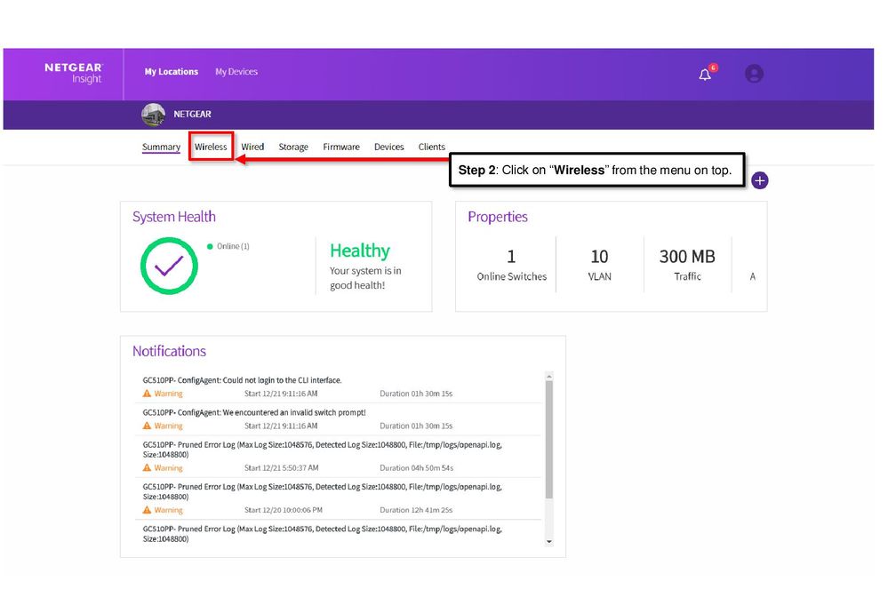Open the notifications bell icon

click(x=705, y=74)
